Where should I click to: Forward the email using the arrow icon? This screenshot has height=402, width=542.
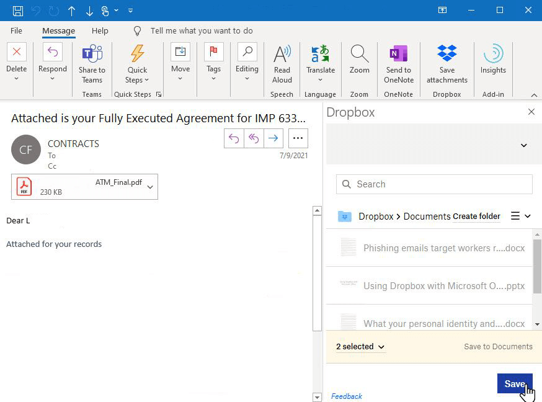coord(273,138)
